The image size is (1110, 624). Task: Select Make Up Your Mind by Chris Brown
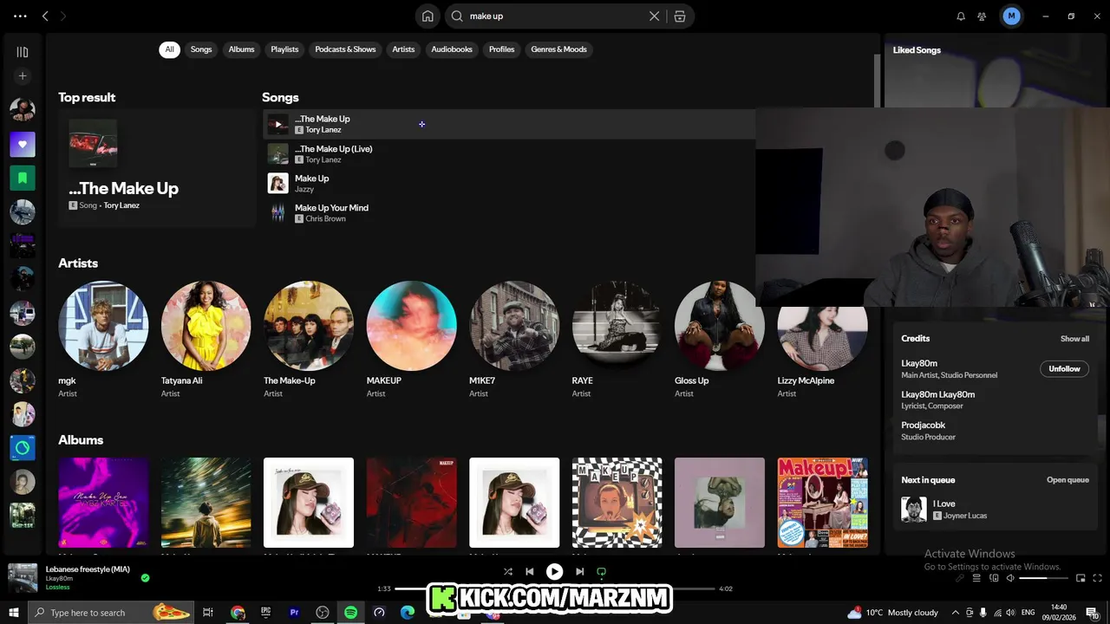509,212
